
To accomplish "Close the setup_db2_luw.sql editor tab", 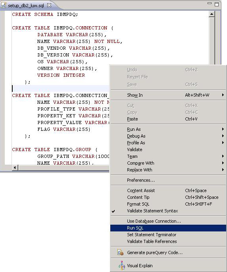I will 49,5.
